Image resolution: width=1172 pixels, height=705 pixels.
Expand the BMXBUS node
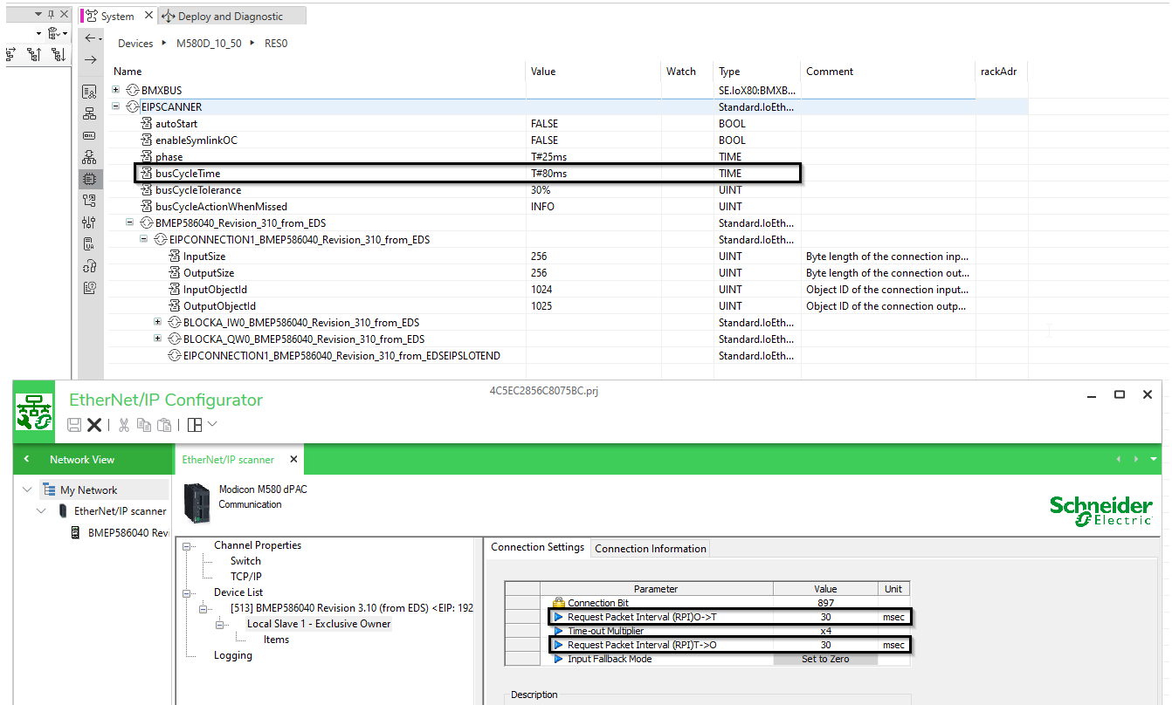click(x=117, y=90)
